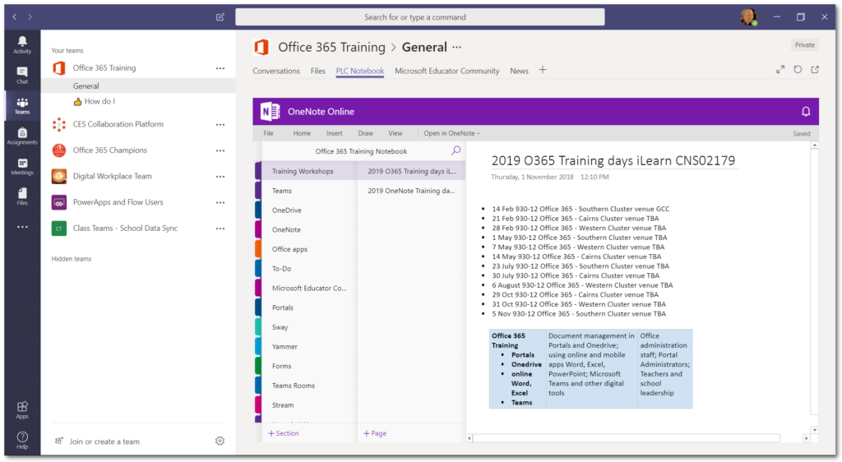The height and width of the screenshot is (462, 842).
Task: Open the CES Collaboration Platform team
Action: click(x=118, y=124)
